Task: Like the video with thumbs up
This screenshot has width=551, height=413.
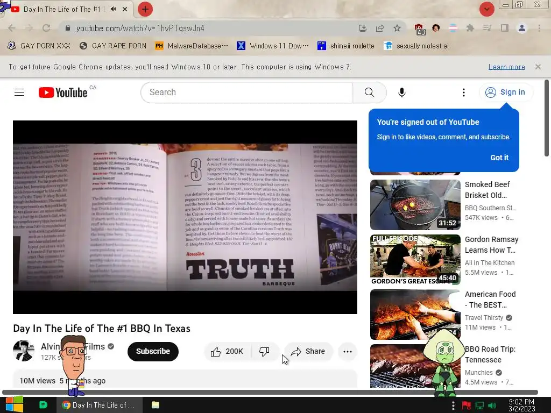Action: point(228,352)
